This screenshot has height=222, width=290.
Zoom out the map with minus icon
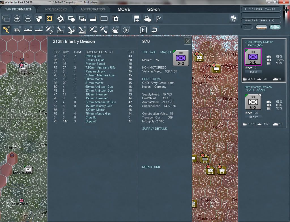(x=28, y=19)
